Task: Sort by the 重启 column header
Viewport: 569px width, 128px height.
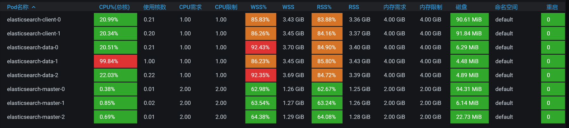Action: tap(552, 7)
